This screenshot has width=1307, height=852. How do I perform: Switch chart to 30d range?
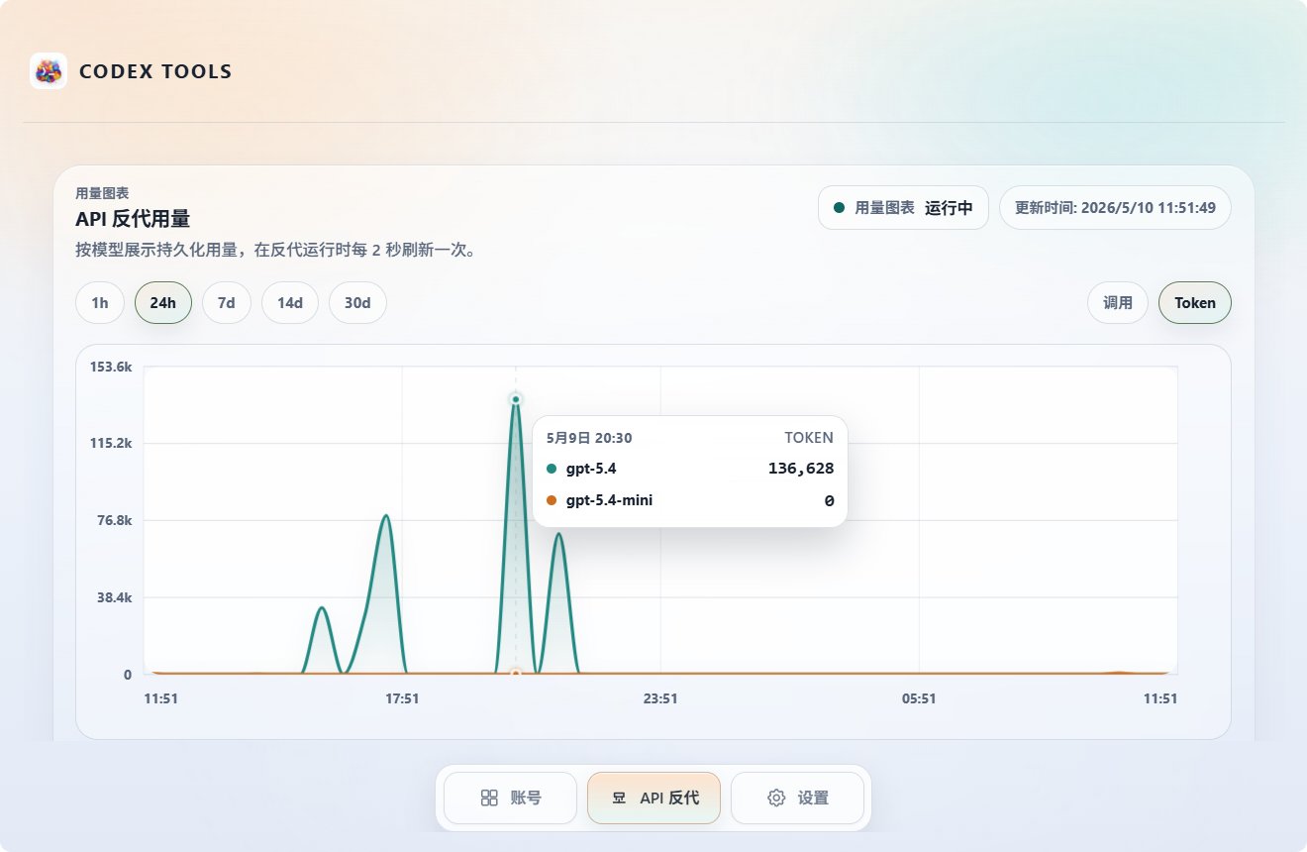tap(357, 303)
